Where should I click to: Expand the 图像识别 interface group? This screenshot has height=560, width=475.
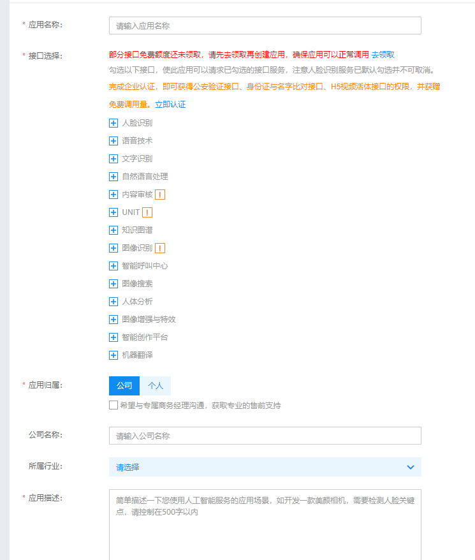[x=113, y=248]
